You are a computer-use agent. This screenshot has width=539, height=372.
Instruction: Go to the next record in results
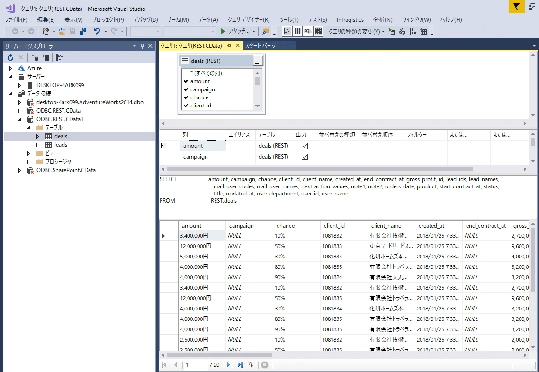pyautogui.click(x=229, y=365)
